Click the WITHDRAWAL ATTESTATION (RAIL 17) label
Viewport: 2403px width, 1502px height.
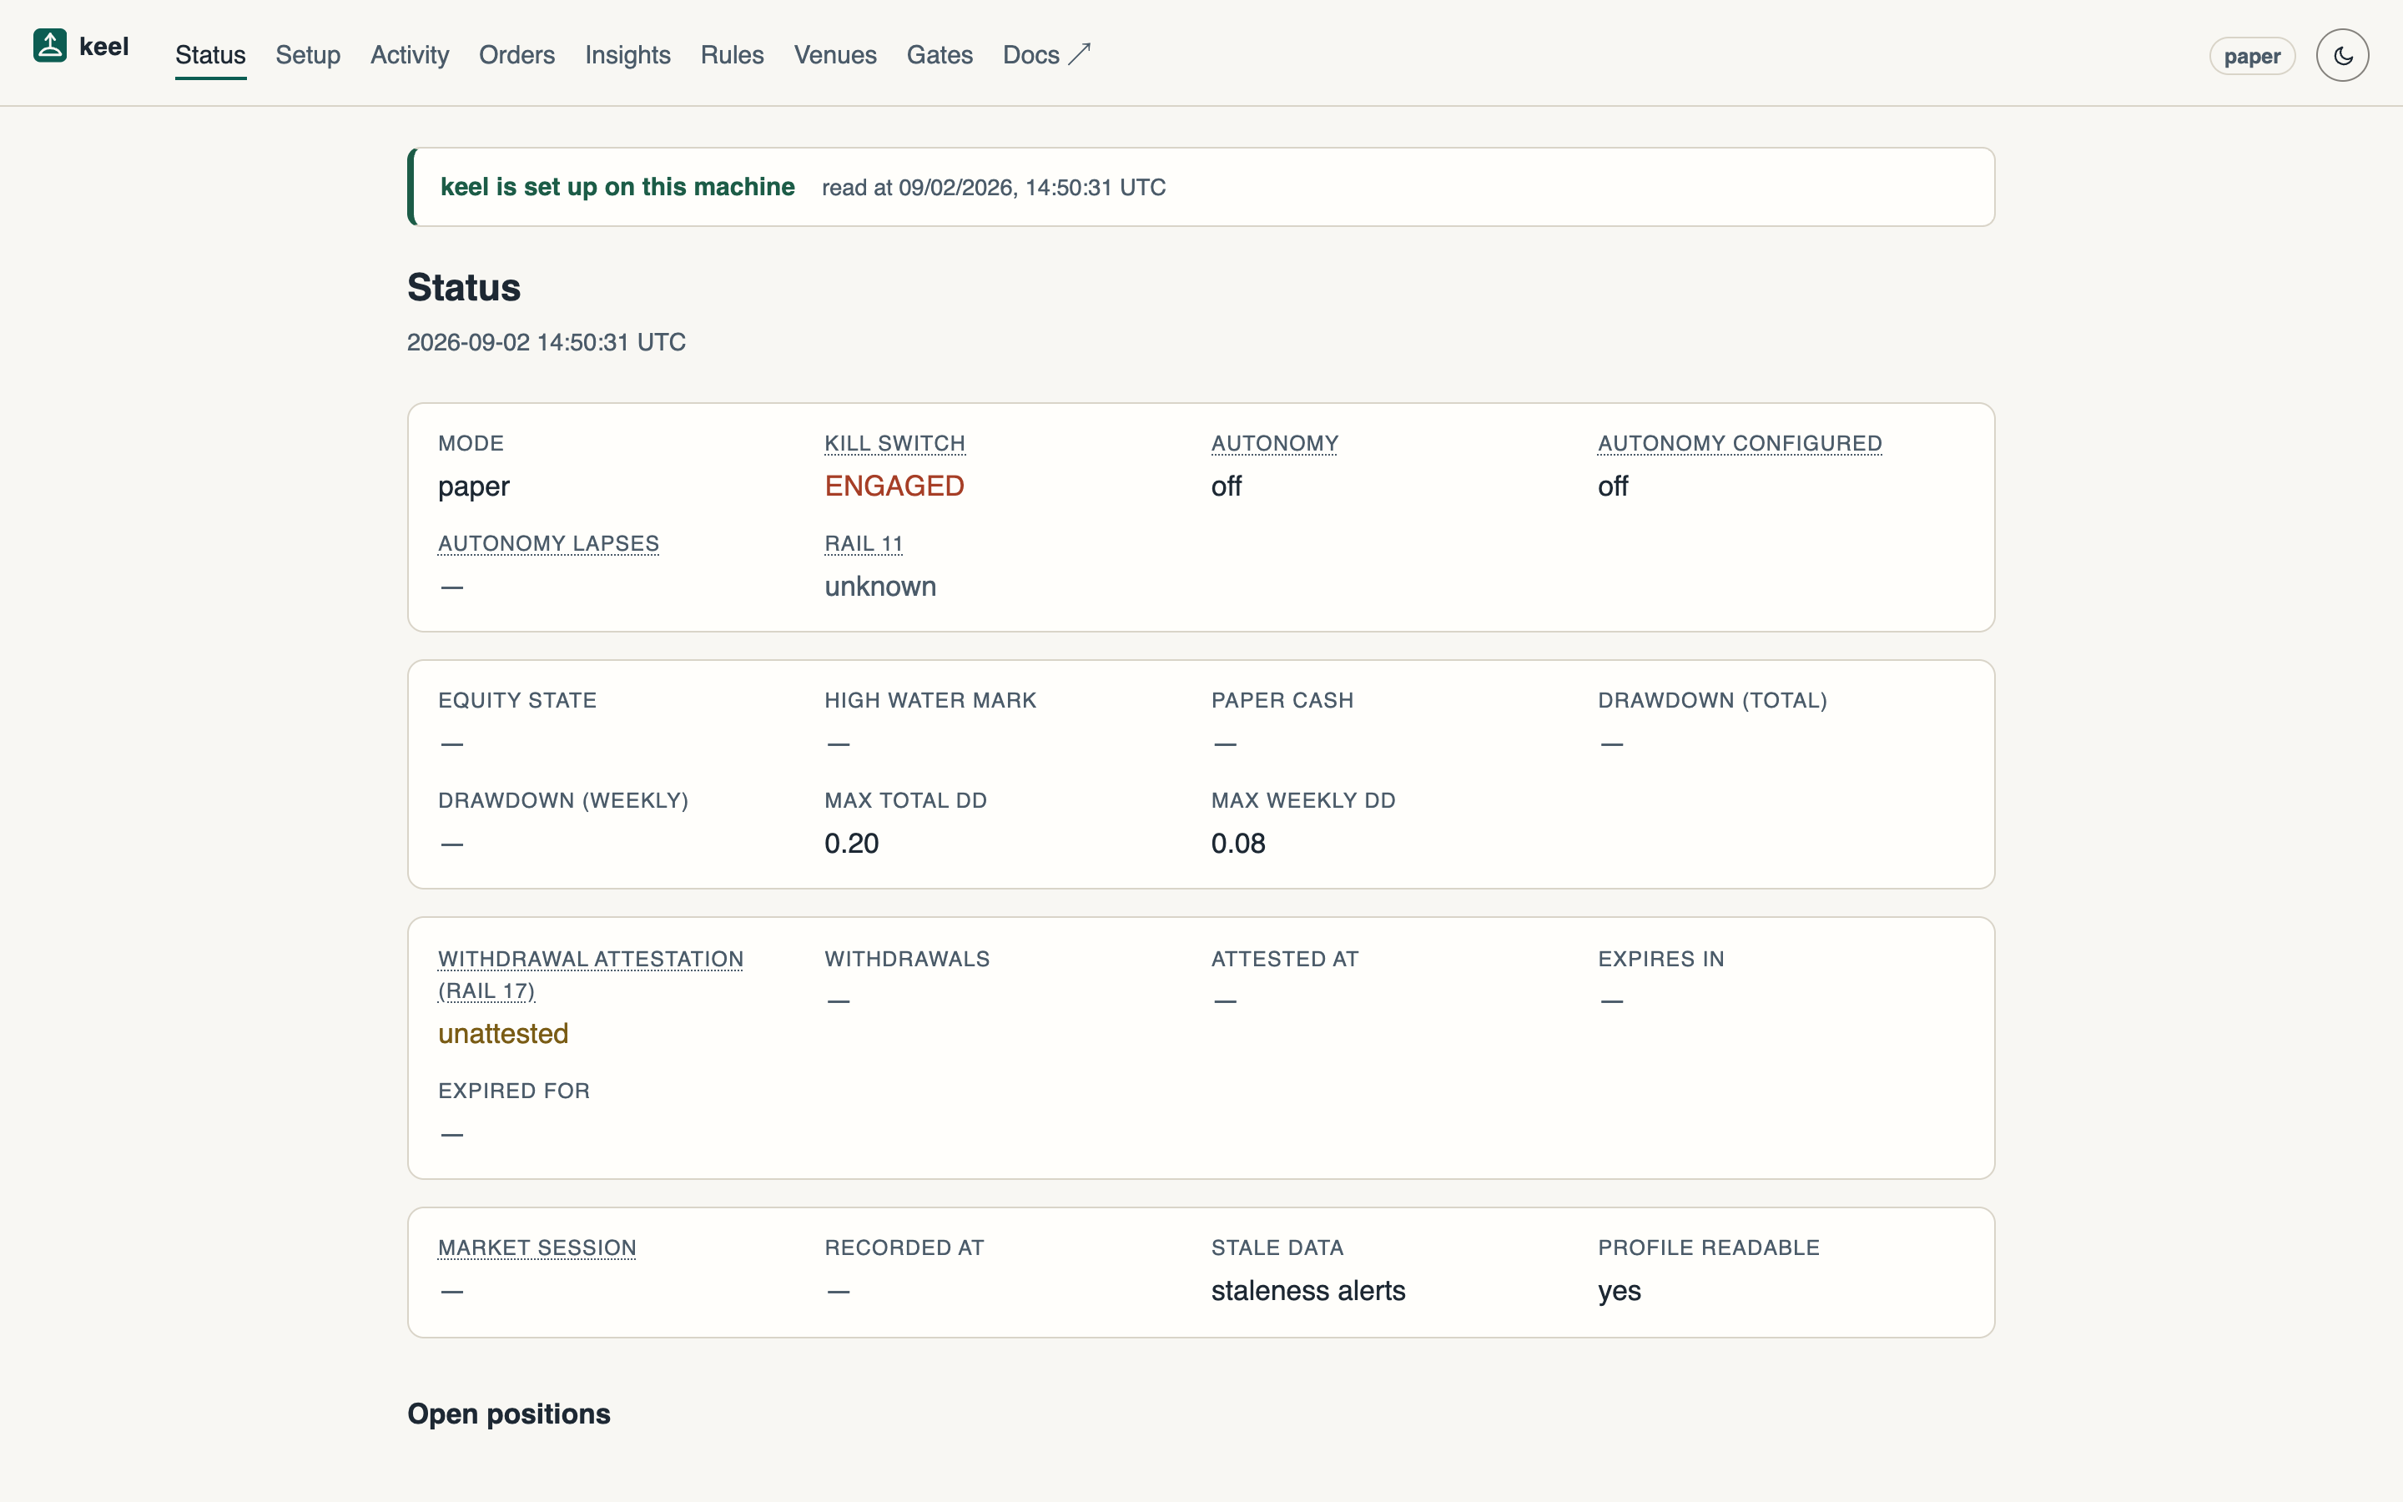coord(591,975)
